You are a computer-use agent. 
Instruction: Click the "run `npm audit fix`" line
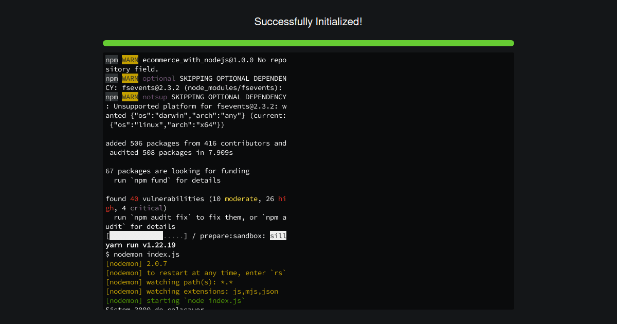(196, 217)
